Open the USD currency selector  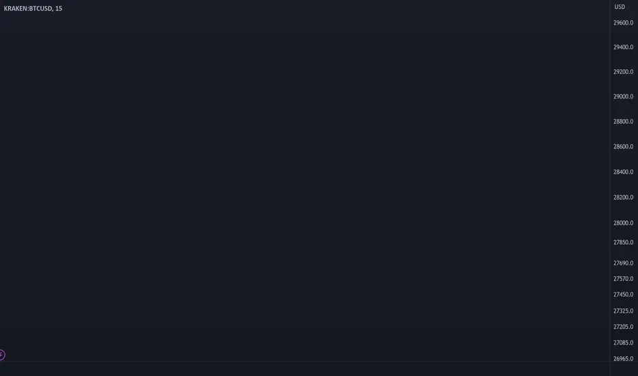620,7
